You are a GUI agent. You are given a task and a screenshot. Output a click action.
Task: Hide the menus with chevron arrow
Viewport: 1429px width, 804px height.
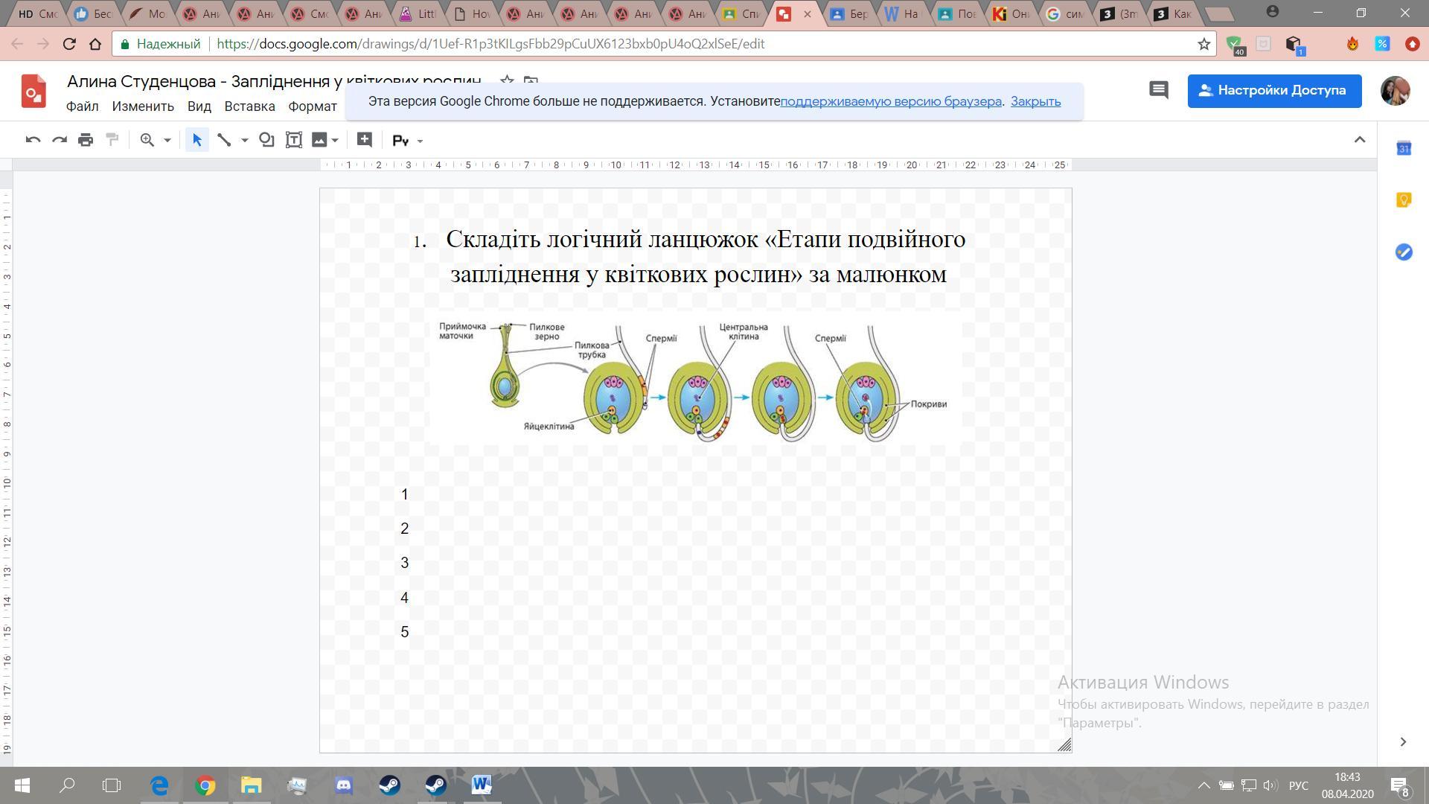click(1359, 140)
